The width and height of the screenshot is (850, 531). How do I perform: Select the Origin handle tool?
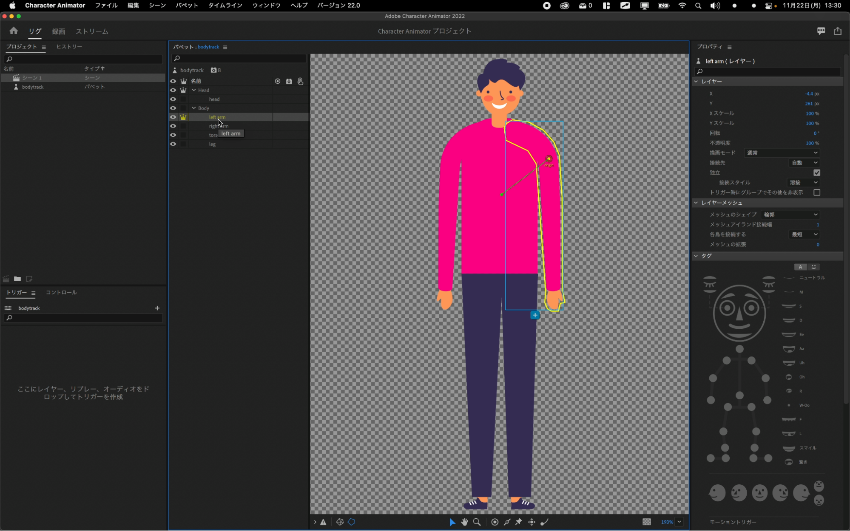point(495,522)
